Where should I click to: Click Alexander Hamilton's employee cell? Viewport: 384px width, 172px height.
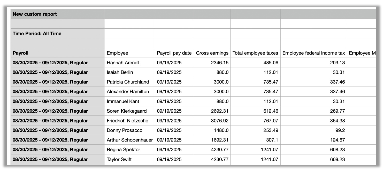pyautogui.click(x=128, y=92)
